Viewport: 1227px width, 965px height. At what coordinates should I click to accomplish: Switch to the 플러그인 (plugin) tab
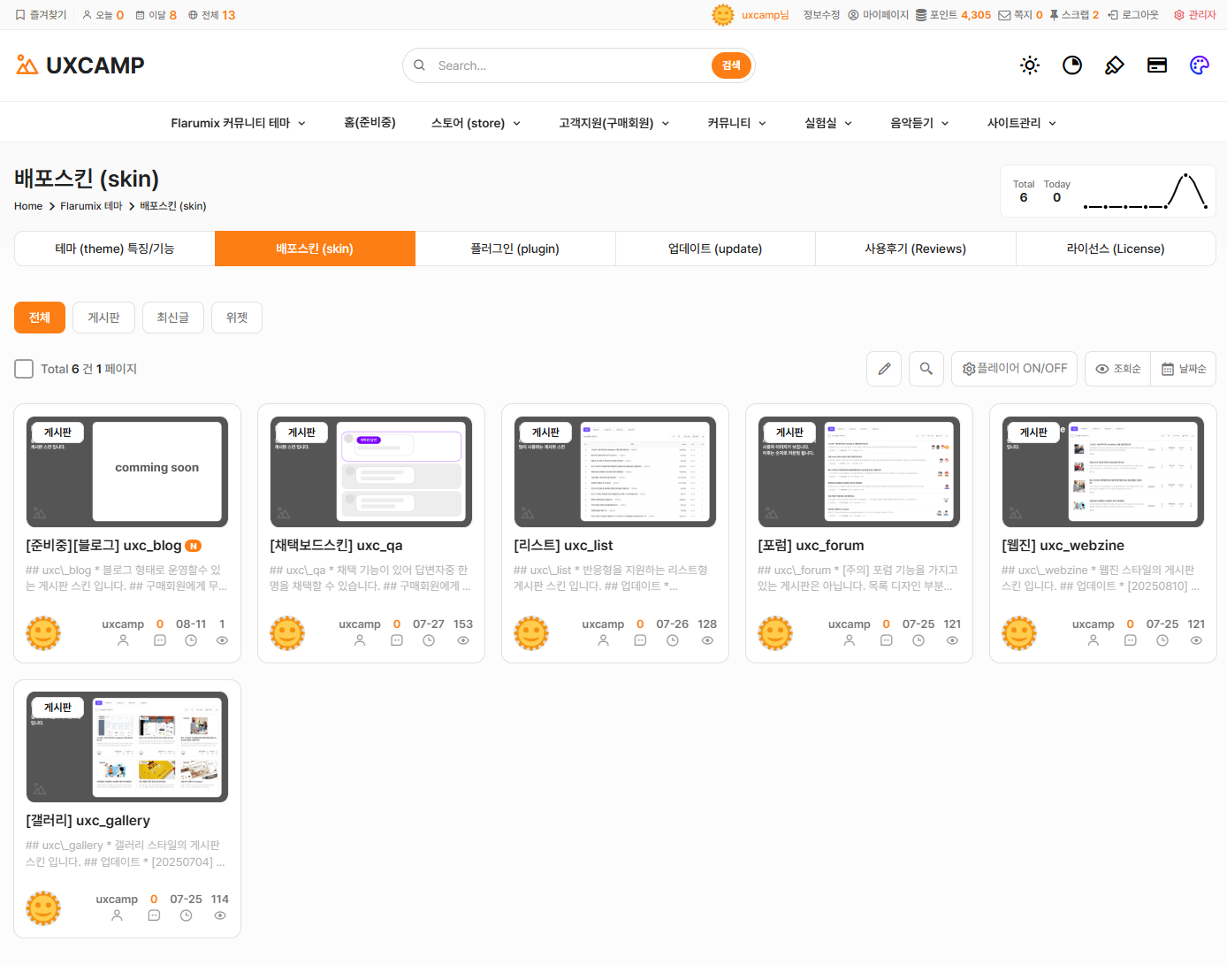(x=514, y=249)
